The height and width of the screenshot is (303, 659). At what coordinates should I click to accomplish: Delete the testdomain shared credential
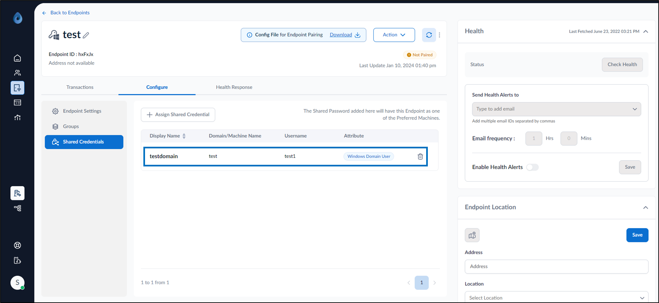(x=420, y=156)
